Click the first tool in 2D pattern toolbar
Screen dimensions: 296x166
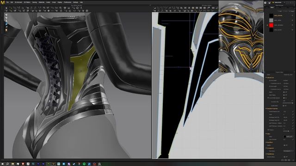point(155,8)
